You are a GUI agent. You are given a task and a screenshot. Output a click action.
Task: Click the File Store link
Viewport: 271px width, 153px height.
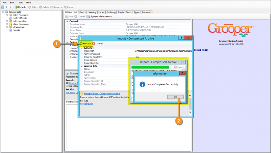tap(70, 93)
